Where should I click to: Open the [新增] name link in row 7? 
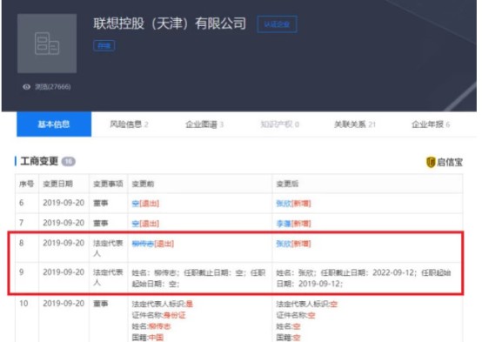coord(293,224)
